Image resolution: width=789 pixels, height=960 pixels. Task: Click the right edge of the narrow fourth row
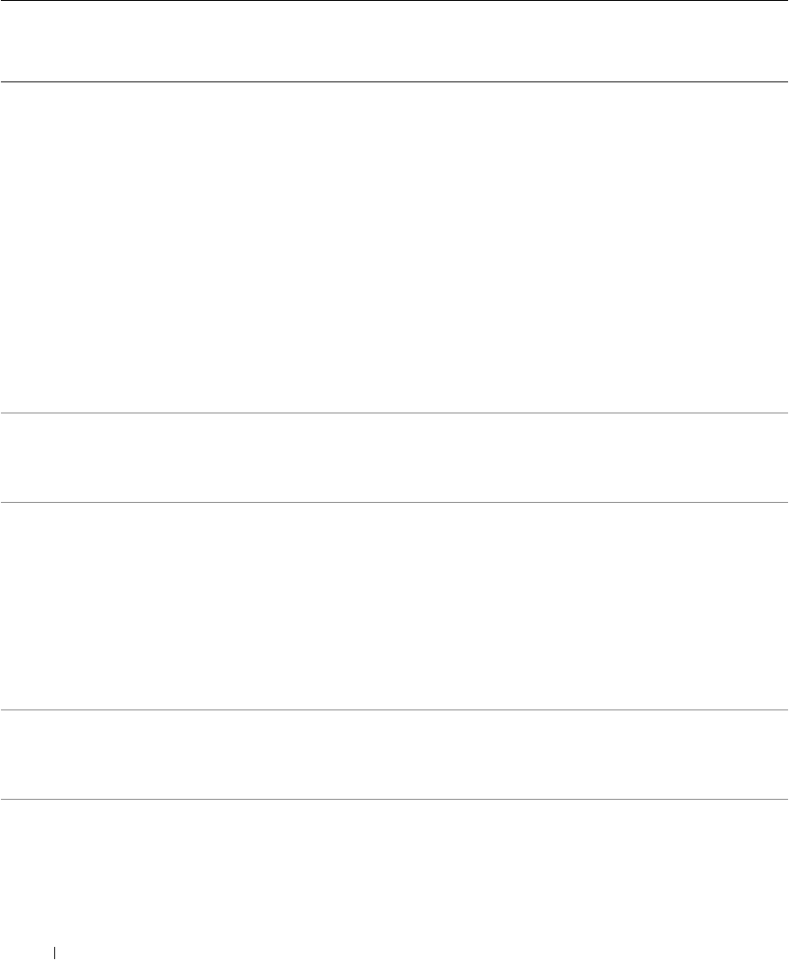click(x=778, y=754)
